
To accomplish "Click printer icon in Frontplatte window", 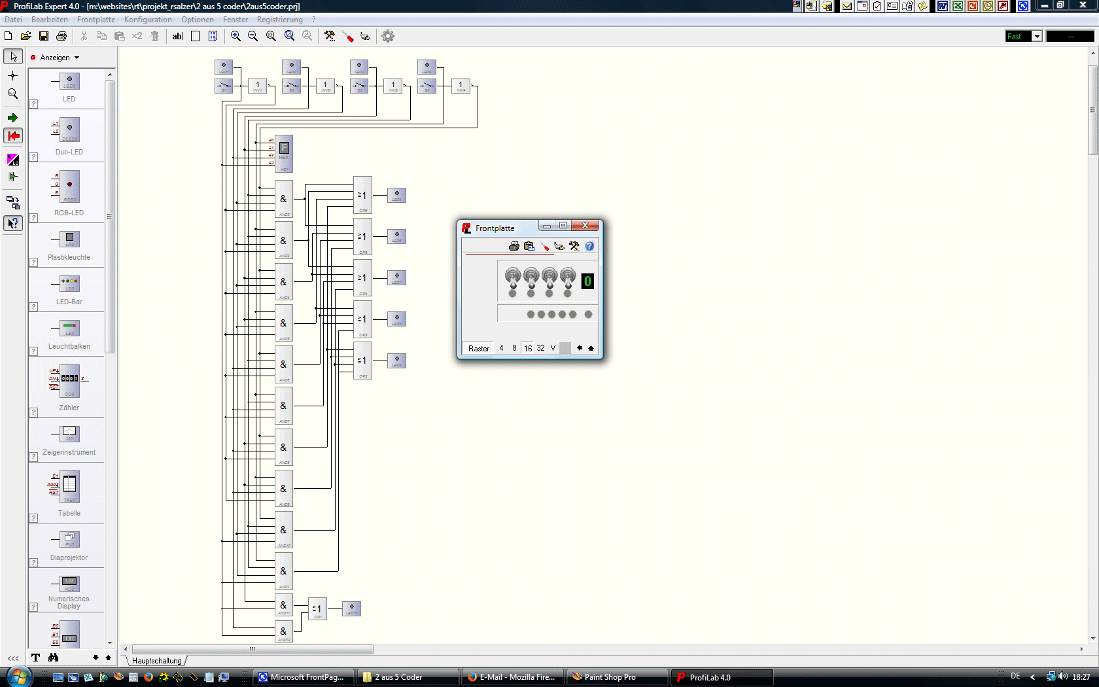I will click(514, 246).
